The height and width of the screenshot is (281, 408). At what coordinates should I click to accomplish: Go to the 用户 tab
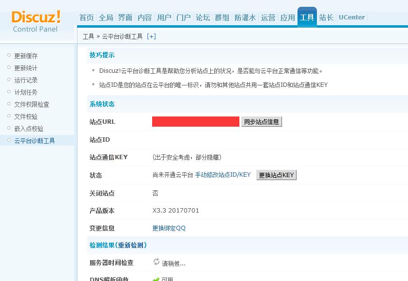coord(164,17)
